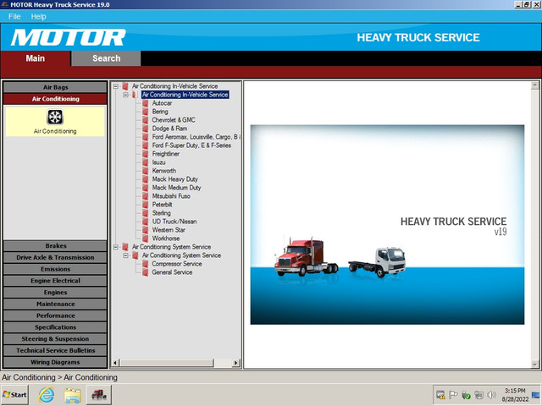542x406 pixels.
Task: Select UD Truck/Nissan in the tree
Action: [x=174, y=222]
